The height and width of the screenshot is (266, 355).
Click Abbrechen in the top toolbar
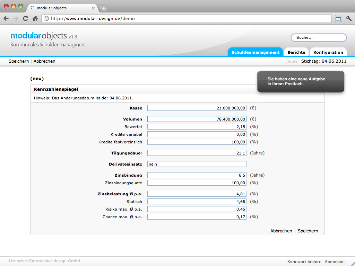click(44, 61)
